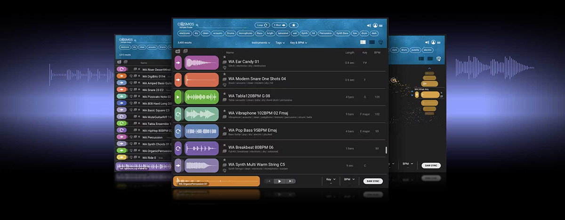Click WA Ear Candy 01 purple waveform
565x220 pixels.
click(x=202, y=63)
